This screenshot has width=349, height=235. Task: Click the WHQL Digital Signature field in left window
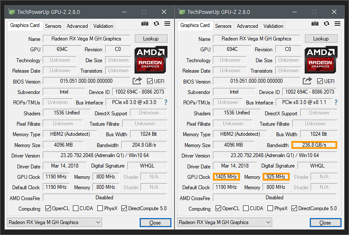pos(147,166)
